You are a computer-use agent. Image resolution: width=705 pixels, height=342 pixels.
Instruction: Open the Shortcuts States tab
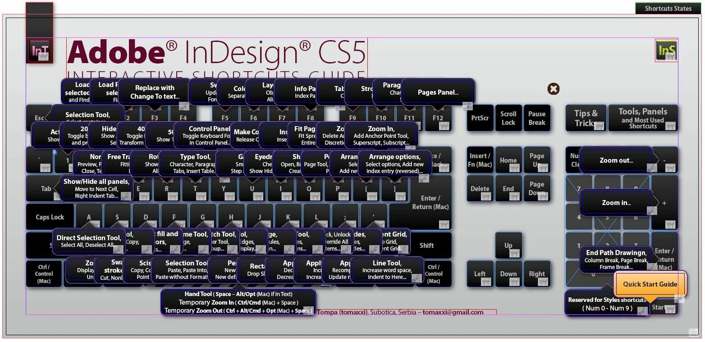click(668, 8)
